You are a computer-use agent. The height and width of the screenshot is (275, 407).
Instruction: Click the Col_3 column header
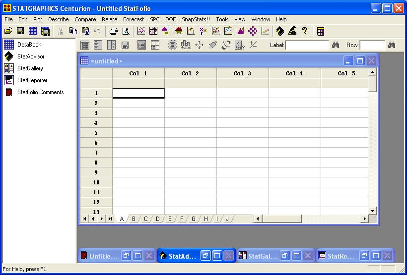tap(242, 73)
